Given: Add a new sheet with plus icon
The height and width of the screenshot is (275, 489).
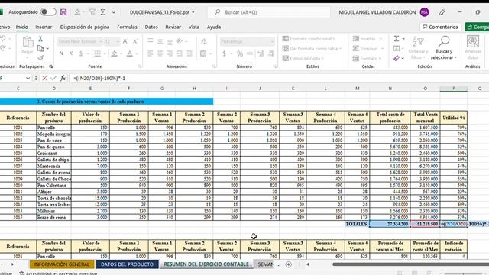Looking at the screenshot, I should 289,264.
